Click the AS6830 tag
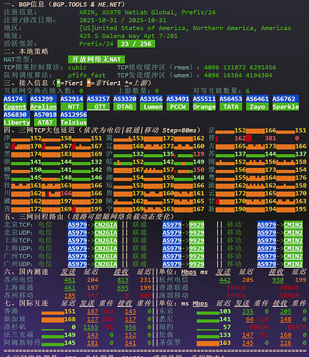Viewport: 309px width, 357px height. pyautogui.click(x=16, y=114)
